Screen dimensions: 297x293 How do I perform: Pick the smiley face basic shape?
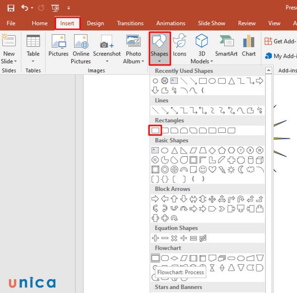[203, 170]
